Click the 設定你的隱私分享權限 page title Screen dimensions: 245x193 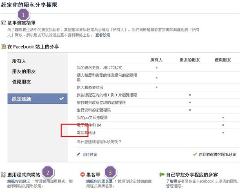[29, 4]
